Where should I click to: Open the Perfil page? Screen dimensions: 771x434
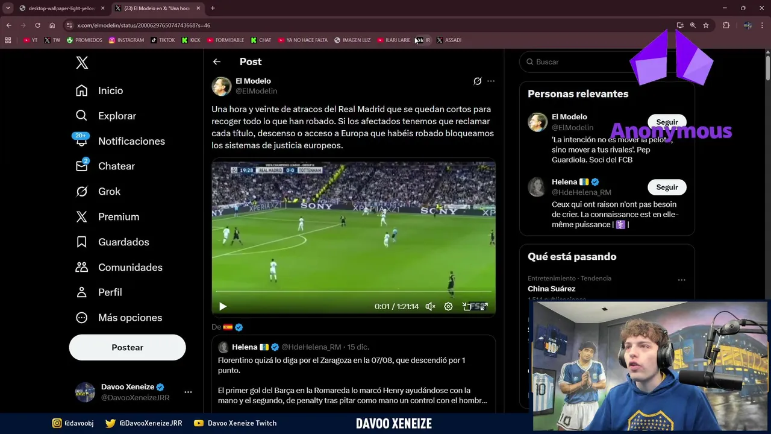99,292
